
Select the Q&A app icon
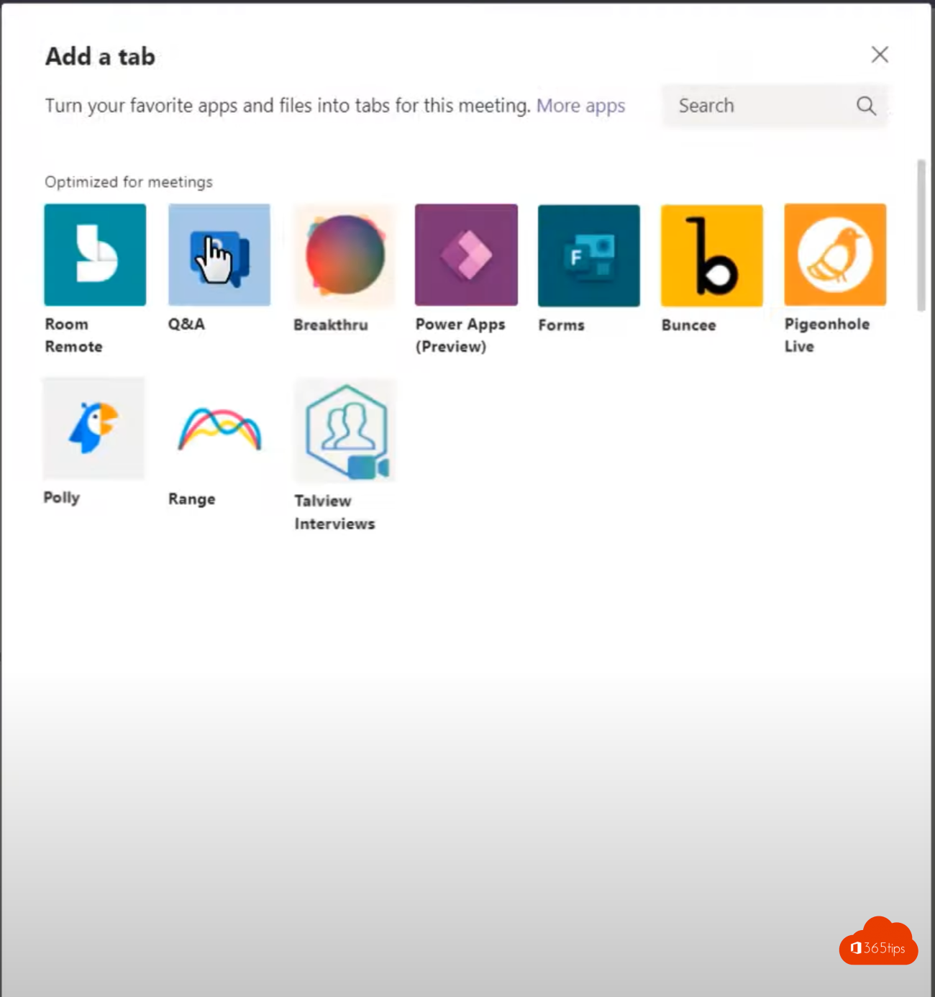[219, 255]
